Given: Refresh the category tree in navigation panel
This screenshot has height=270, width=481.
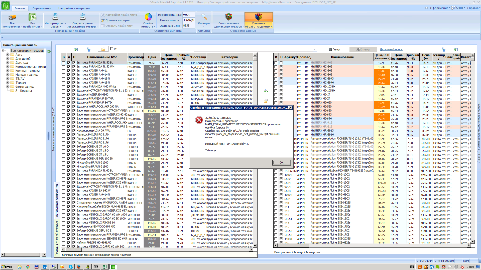Looking at the screenshot, I should click(x=49, y=51).
